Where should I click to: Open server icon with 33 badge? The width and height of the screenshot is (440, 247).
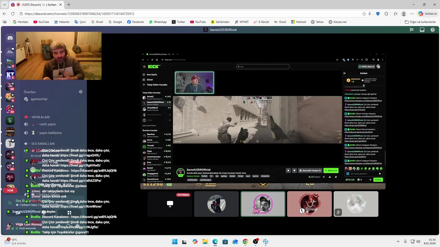[10, 109]
